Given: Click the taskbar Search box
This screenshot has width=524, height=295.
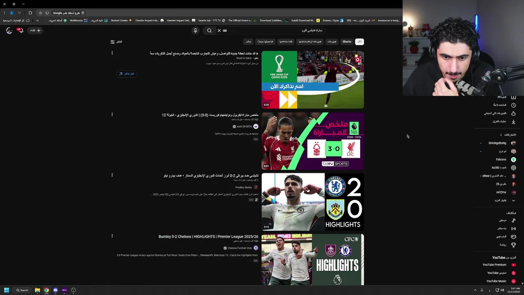Looking at the screenshot, I should pyautogui.click(x=22, y=290).
